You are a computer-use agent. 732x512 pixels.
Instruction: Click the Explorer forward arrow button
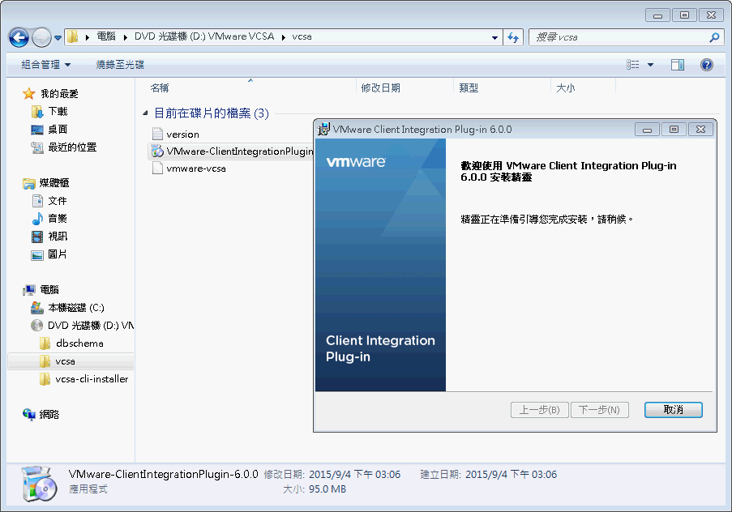tap(41, 37)
